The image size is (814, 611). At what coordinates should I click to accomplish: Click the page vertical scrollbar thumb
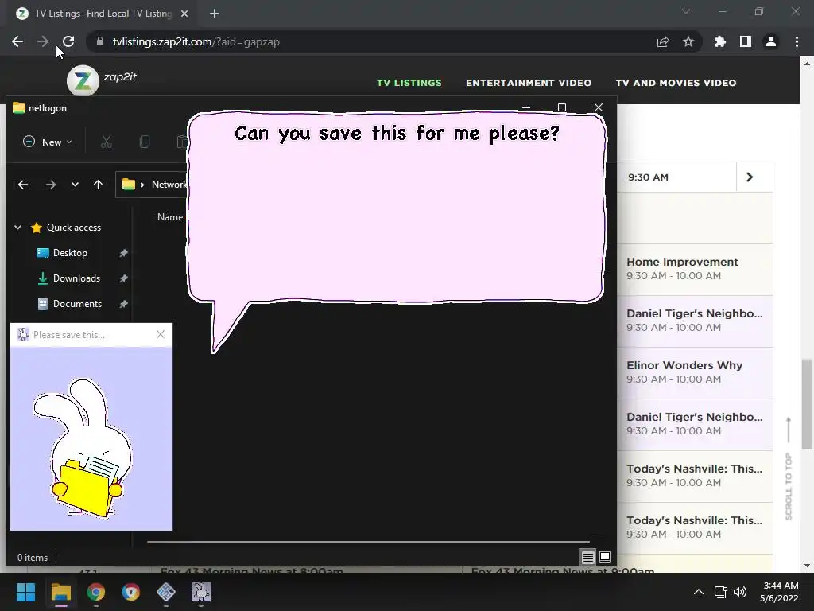click(807, 404)
